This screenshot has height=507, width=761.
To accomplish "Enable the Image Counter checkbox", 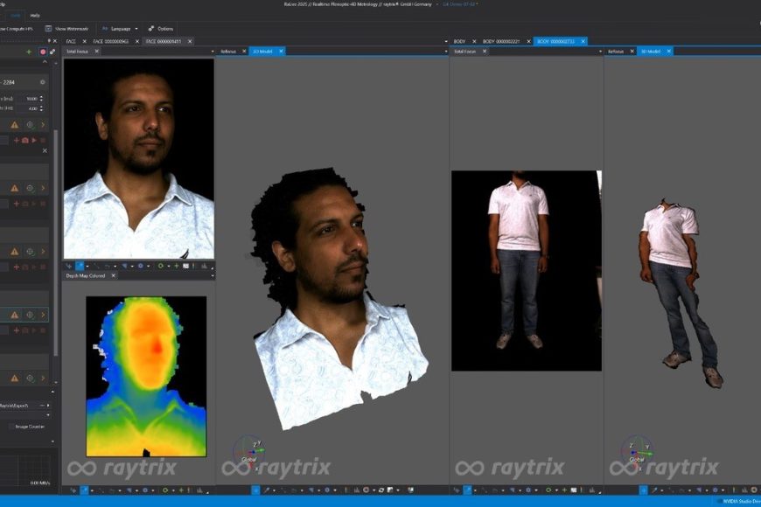I will pyautogui.click(x=10, y=427).
